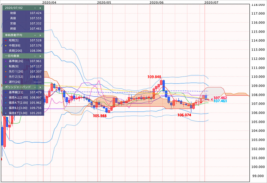Image resolution: width=267 pixels, height=183 pixels.
Task: Close the ボリンジャーバンド panel
Action: coord(40,87)
